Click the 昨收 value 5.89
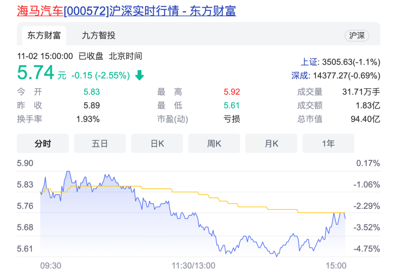The image size is (403, 275). 91,105
